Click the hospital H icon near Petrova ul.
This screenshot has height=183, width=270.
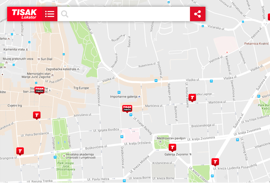(x=227, y=52)
